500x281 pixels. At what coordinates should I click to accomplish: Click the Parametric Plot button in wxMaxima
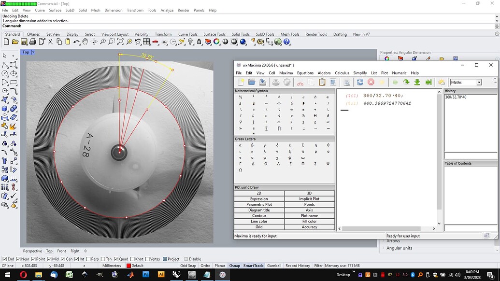259,204
